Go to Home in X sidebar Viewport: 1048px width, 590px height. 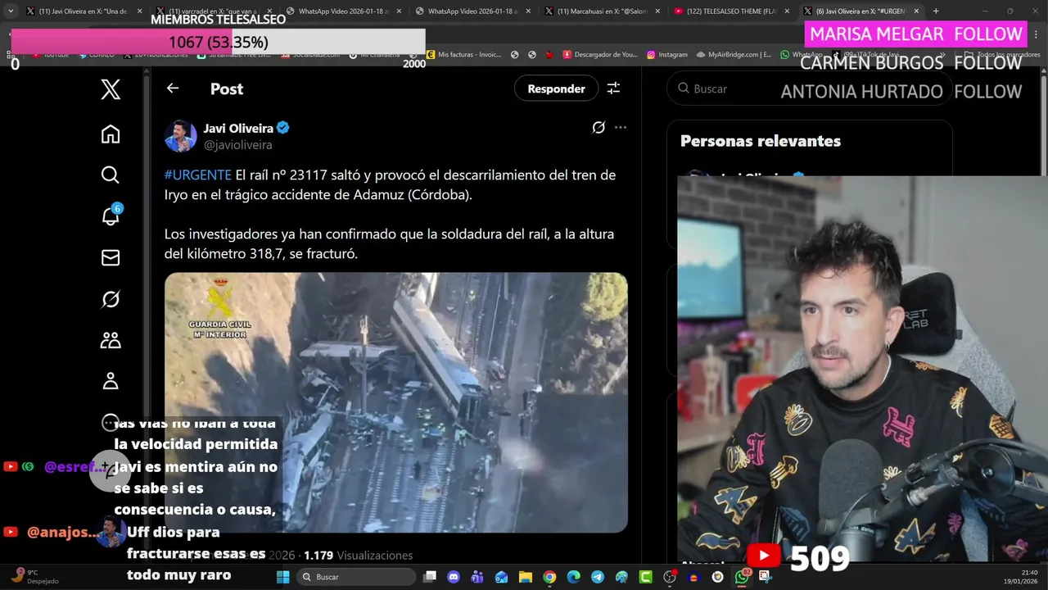pos(111,134)
